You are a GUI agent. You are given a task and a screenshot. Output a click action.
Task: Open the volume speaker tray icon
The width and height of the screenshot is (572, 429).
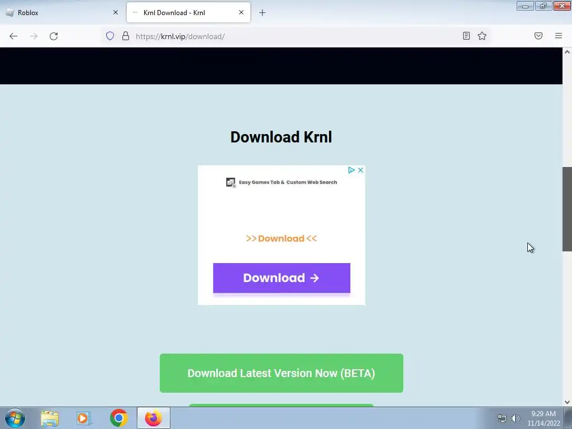(515, 418)
